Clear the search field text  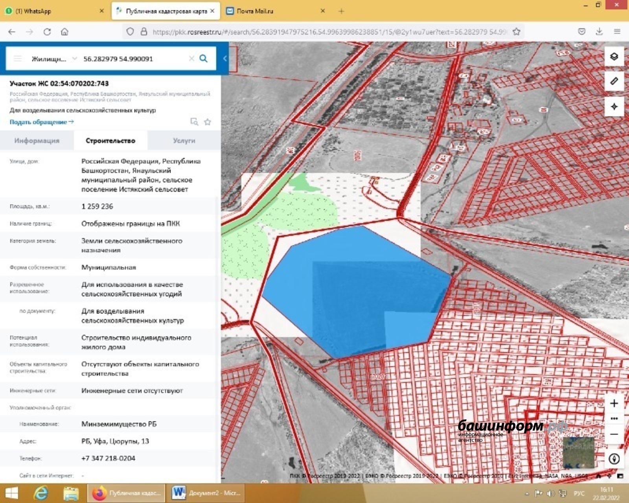[x=191, y=59]
